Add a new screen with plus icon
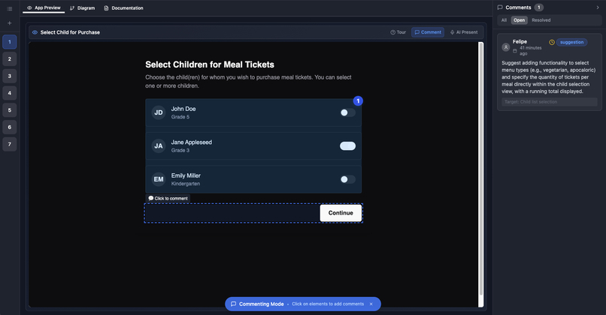Screen dimensions: 606x315 click(x=10, y=23)
